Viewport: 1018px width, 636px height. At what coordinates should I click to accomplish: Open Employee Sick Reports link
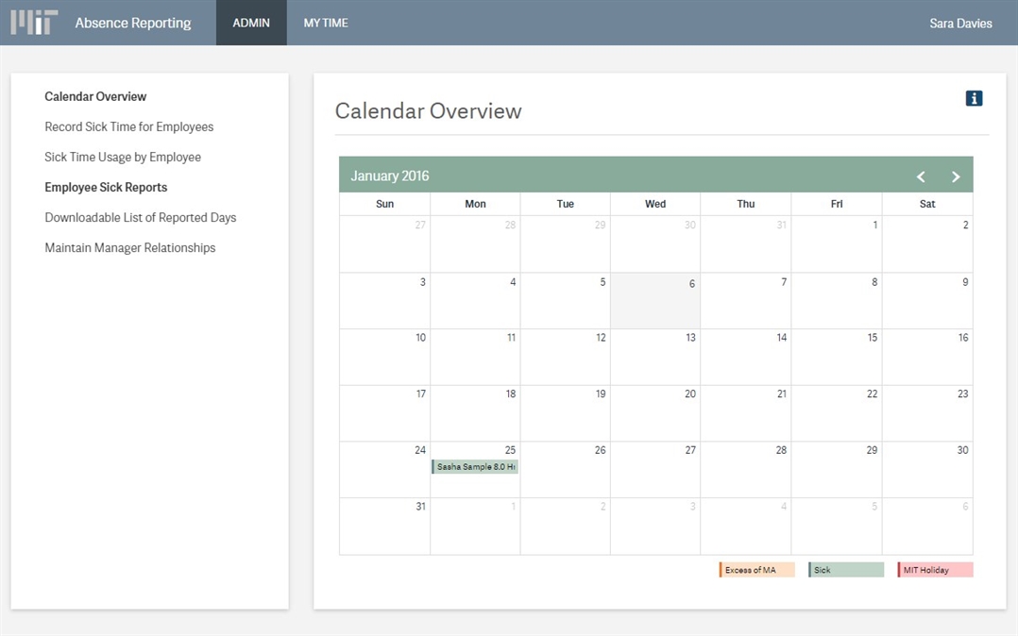click(x=106, y=187)
